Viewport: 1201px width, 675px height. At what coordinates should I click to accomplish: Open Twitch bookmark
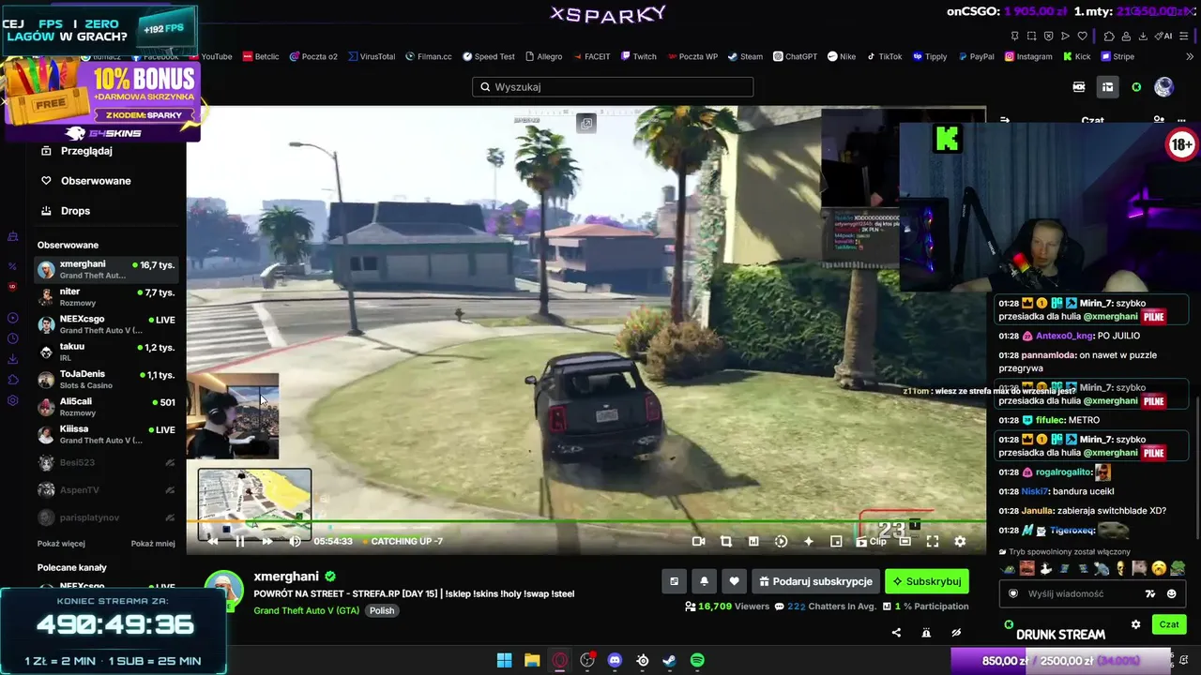[637, 56]
